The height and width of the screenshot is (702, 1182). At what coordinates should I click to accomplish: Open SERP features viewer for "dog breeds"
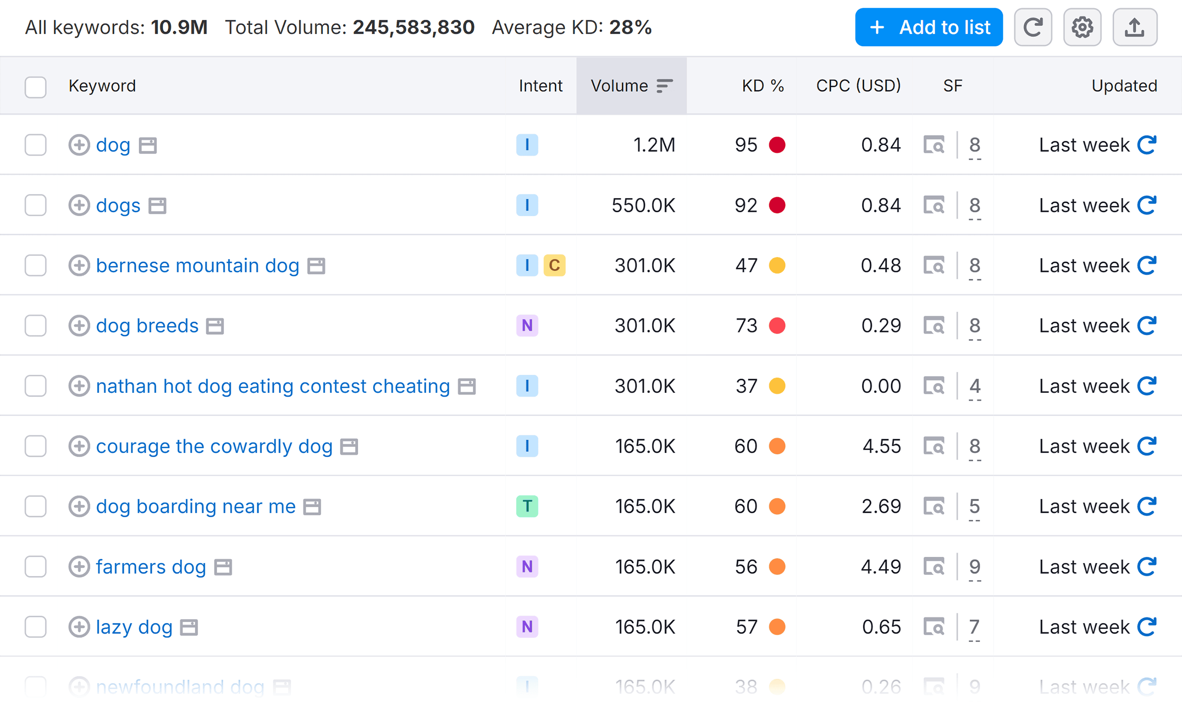936,325
